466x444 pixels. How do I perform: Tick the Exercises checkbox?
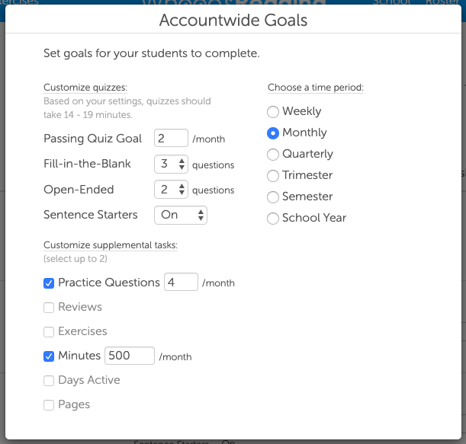point(49,331)
